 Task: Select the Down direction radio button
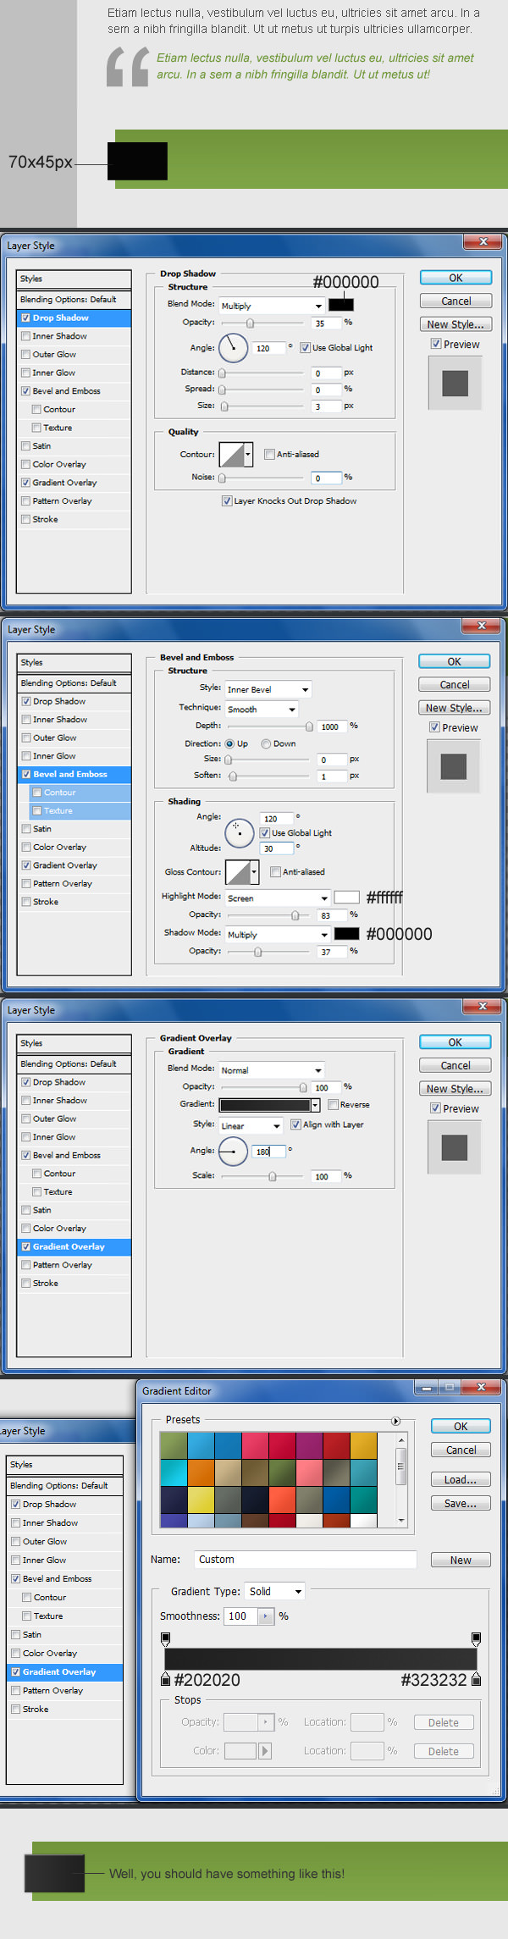pos(266,743)
